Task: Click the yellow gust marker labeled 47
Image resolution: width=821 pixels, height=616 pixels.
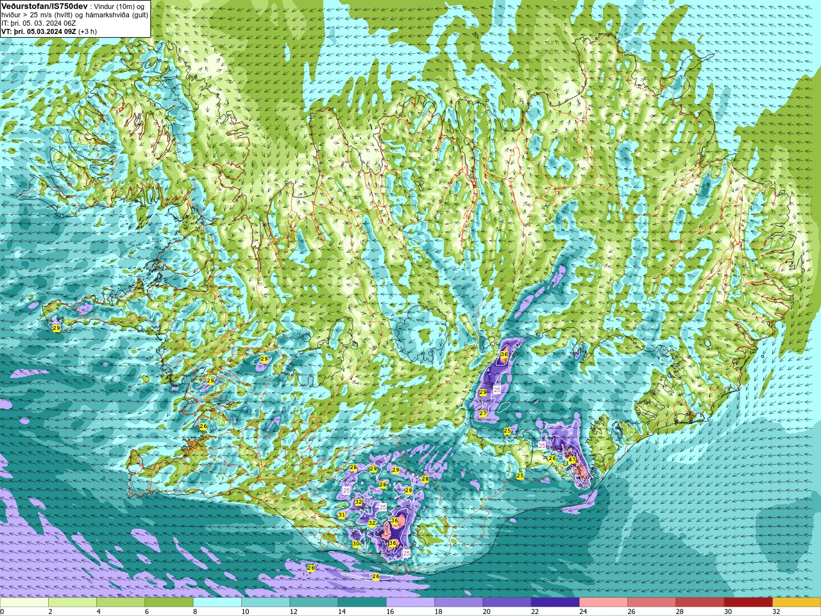Action: 572,459
